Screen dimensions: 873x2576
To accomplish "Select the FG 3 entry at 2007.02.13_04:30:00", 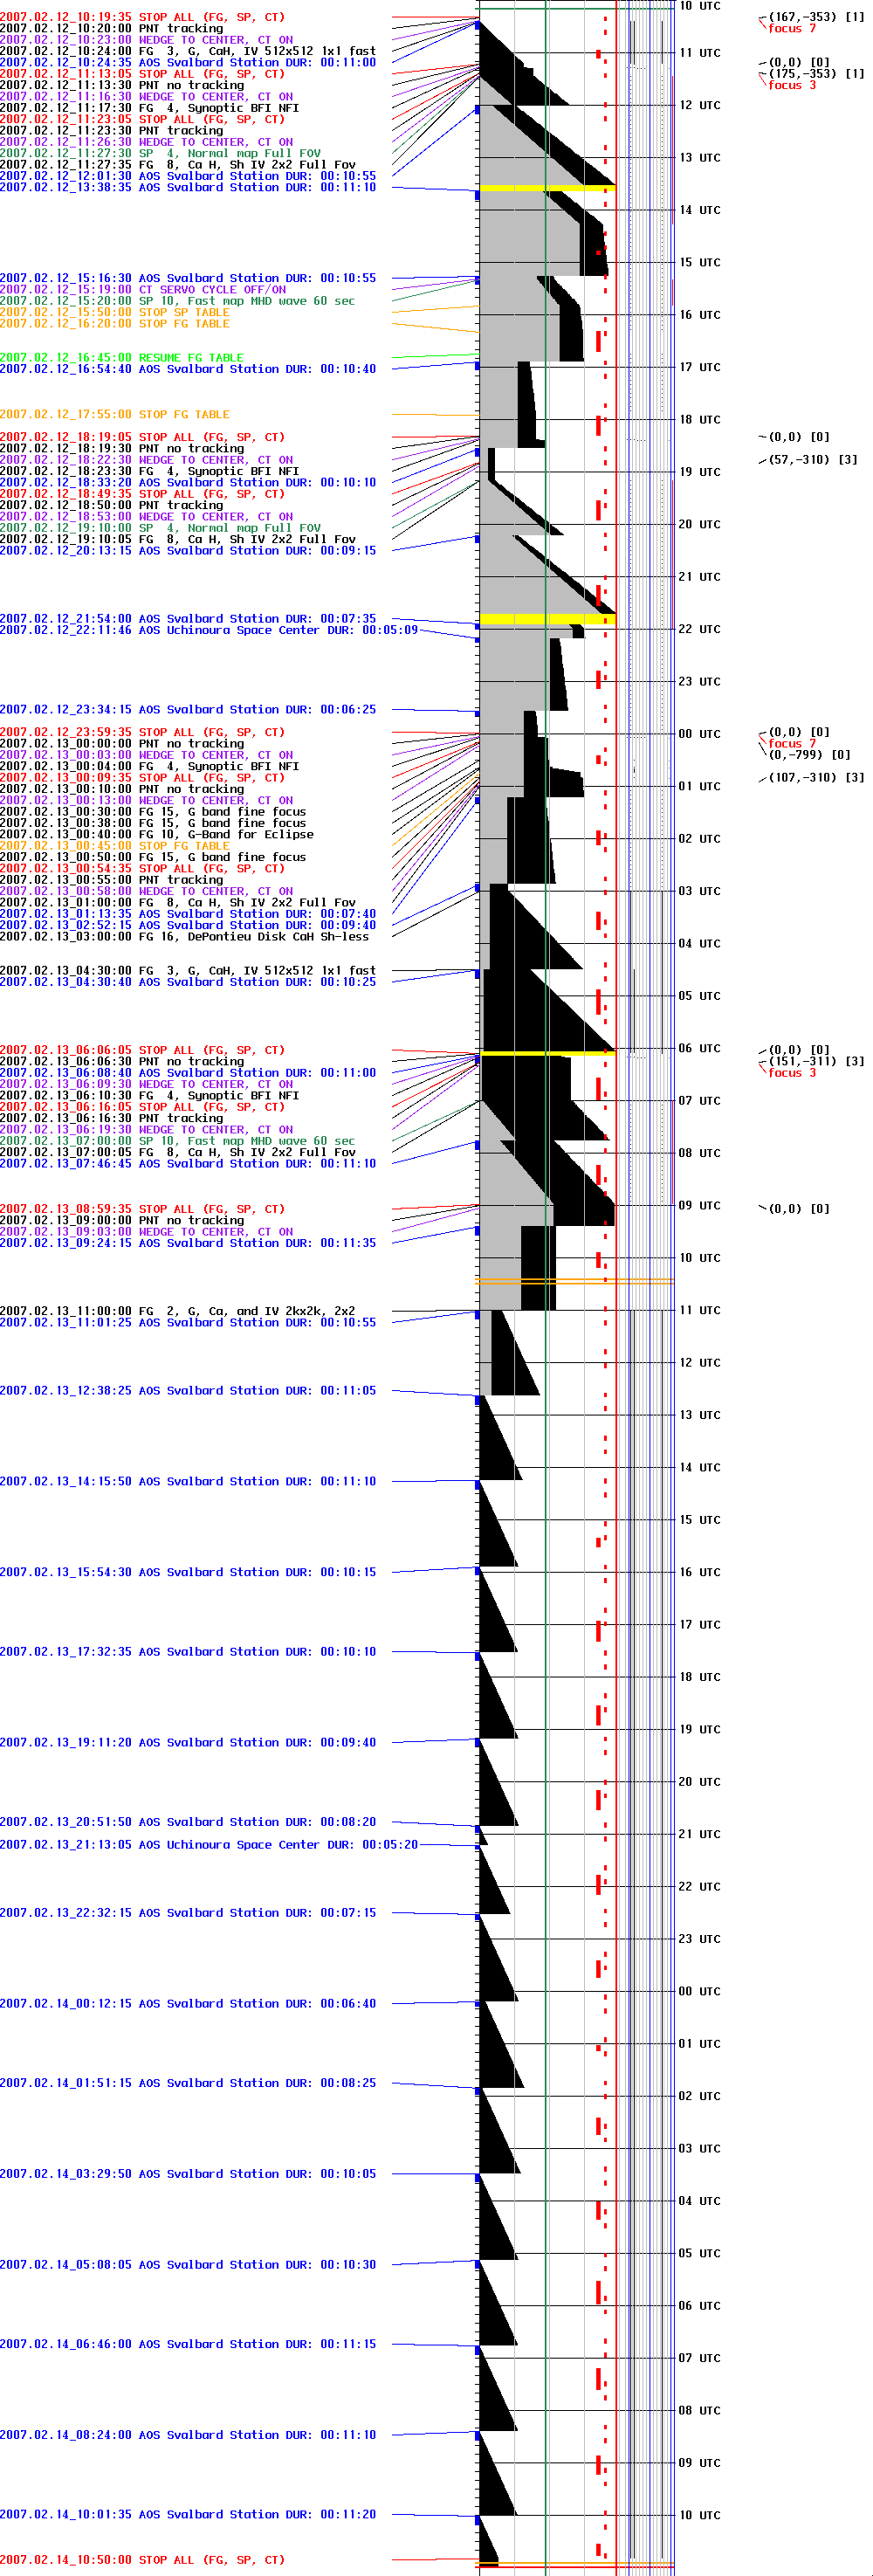I will (x=188, y=971).
